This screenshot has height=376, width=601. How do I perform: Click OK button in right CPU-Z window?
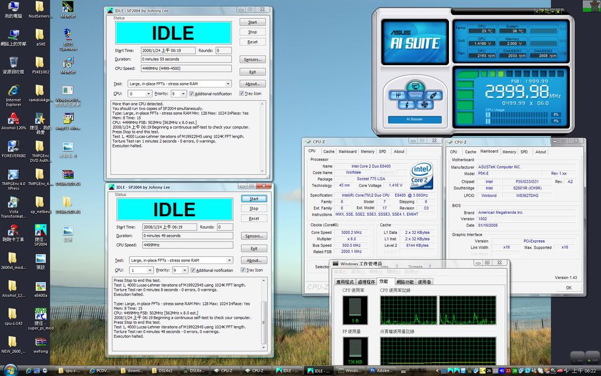point(569,288)
